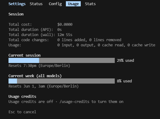
Task: Click the '8% used' label
Action: [124, 81]
